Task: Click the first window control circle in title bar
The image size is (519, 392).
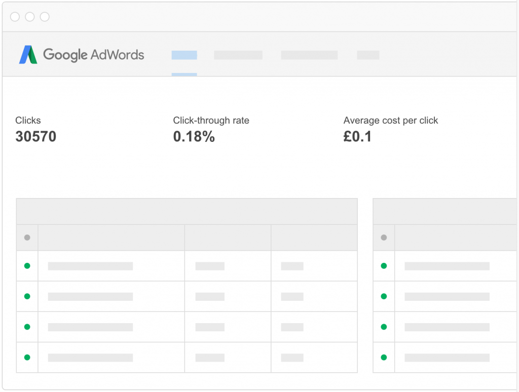Action: [x=15, y=17]
